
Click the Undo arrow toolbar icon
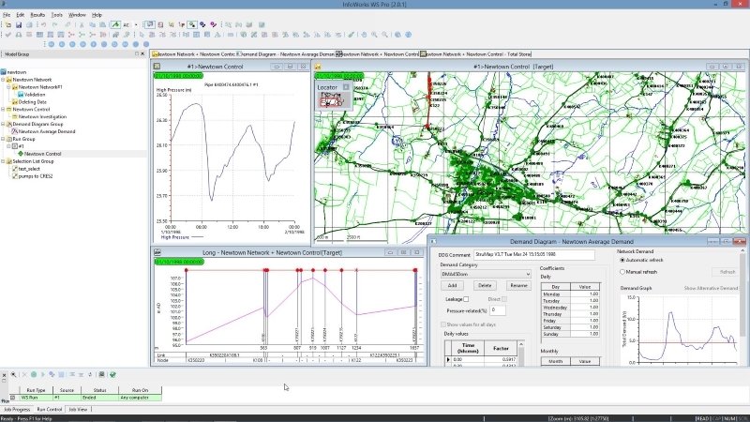43,25
